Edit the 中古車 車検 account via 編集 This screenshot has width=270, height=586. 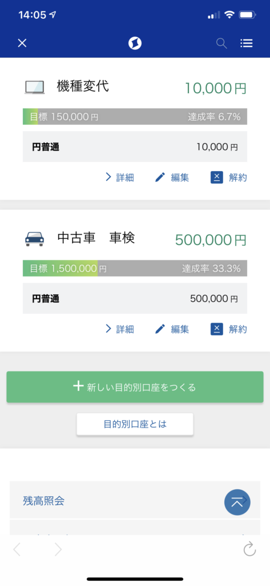(172, 329)
